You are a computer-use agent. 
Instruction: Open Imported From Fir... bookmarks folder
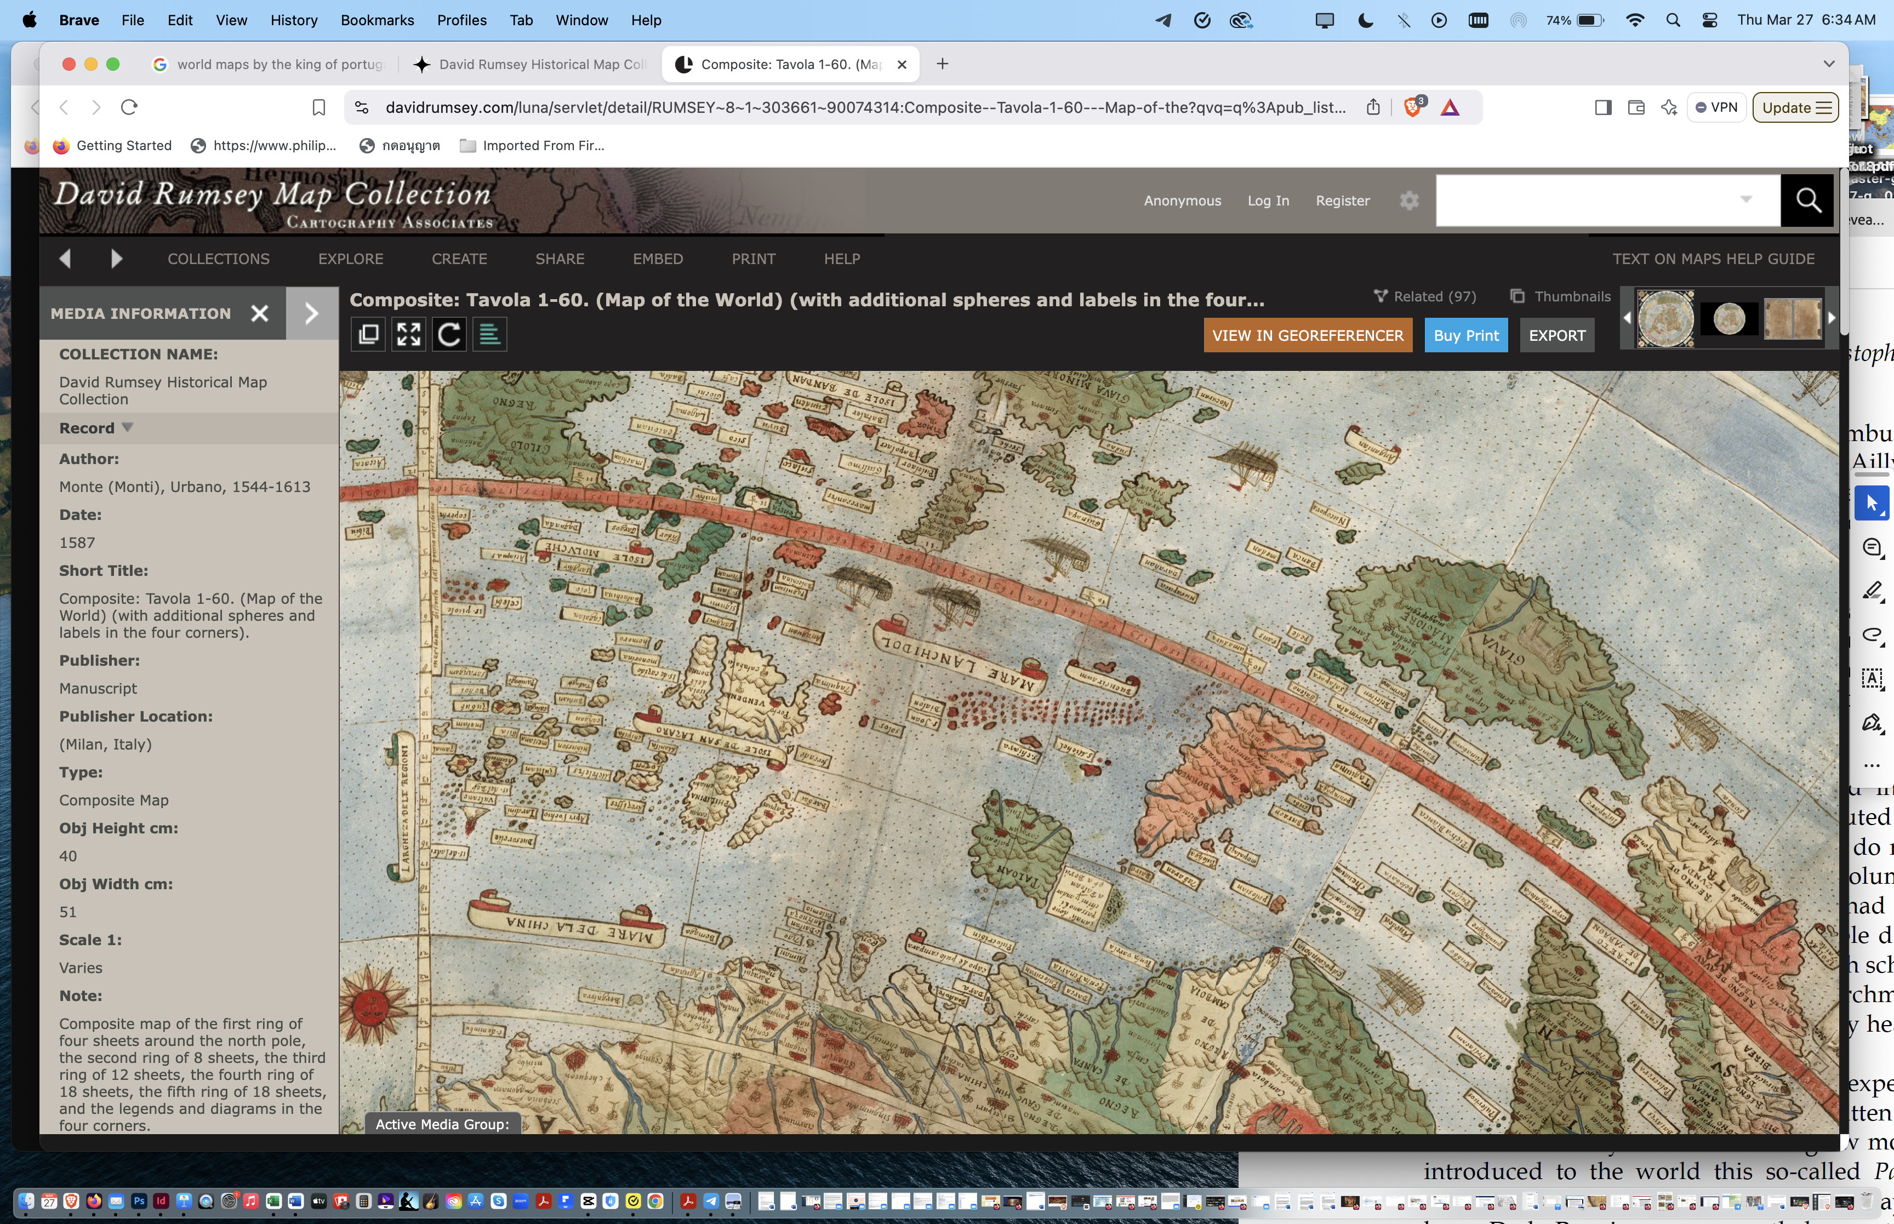pos(533,145)
